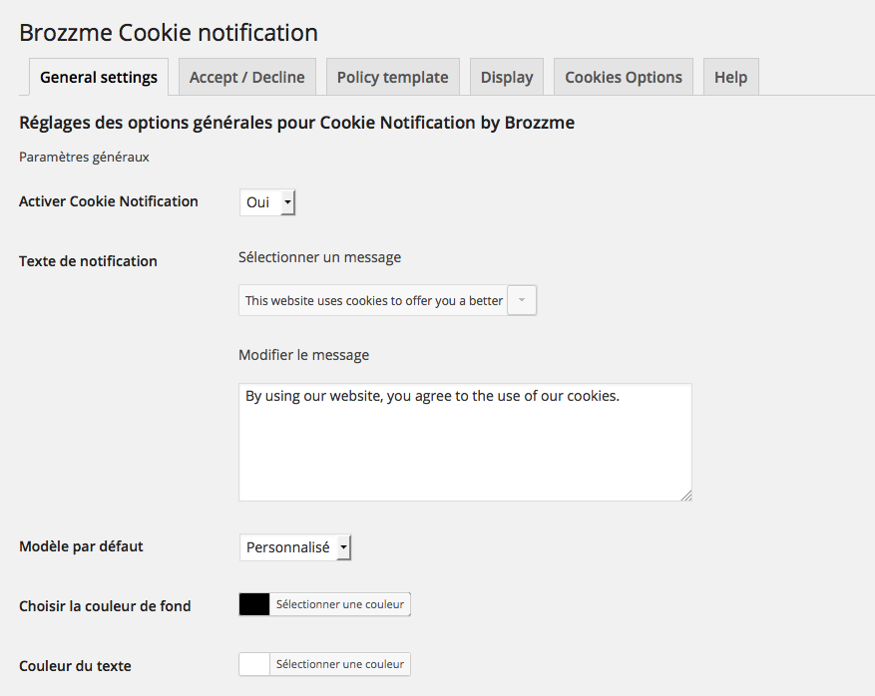Image resolution: width=875 pixels, height=696 pixels.
Task: Click the 'Activer Cookie Notification' label
Action: coord(109,201)
